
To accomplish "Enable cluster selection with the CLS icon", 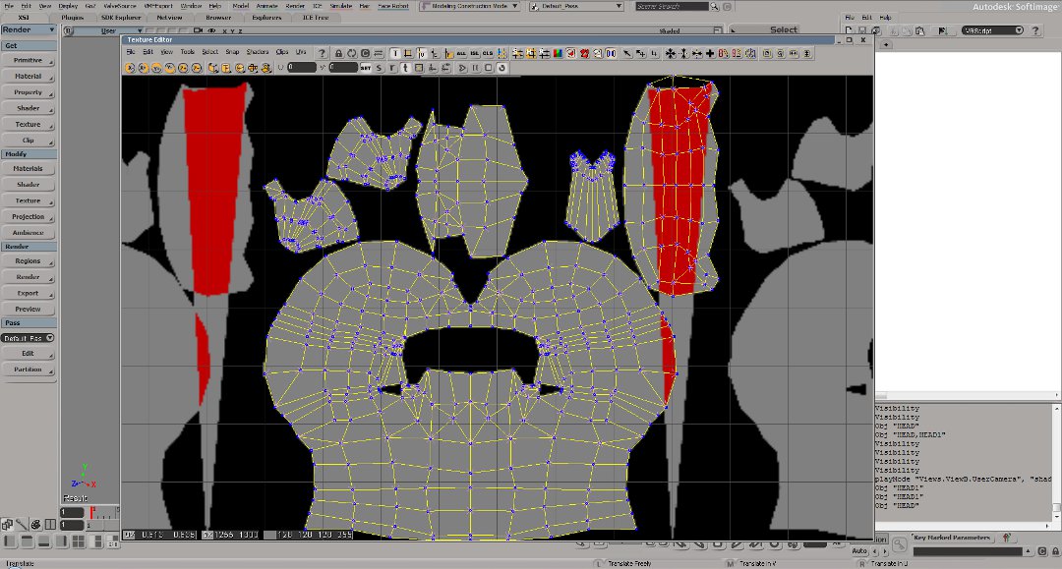I will [487, 53].
